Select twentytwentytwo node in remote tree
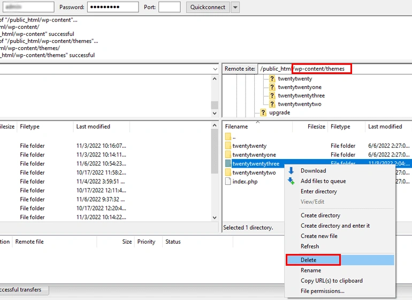This screenshot has height=300, width=412. click(300, 104)
